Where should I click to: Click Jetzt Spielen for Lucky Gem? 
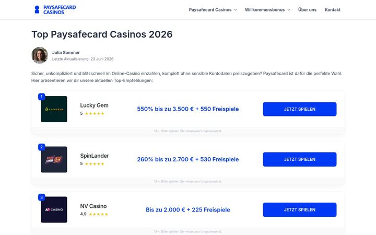click(300, 109)
